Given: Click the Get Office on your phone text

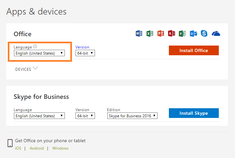Looking at the screenshot, I should (50, 141).
